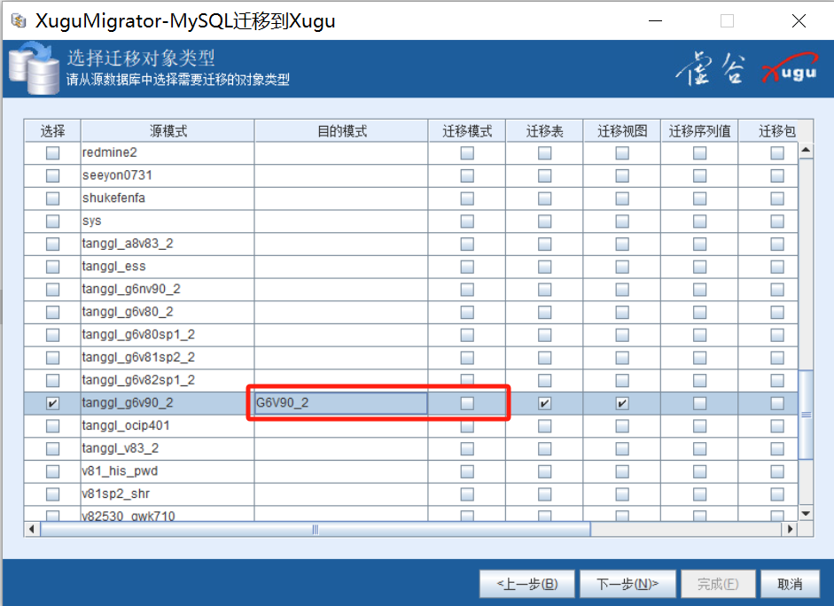Viewport: 834px width, 606px height.
Task: Click the database migration wizard icon
Action: pos(34,68)
